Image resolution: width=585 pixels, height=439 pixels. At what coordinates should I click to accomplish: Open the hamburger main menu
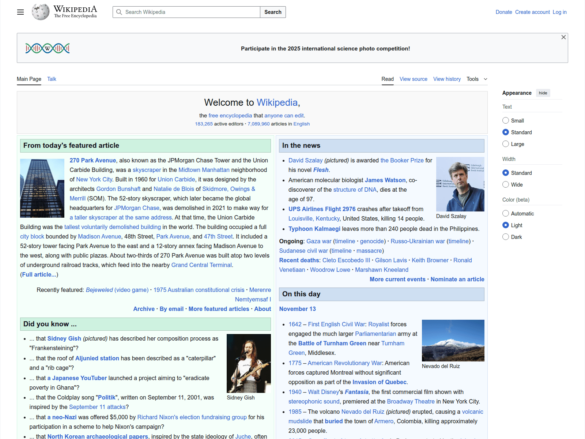(20, 12)
